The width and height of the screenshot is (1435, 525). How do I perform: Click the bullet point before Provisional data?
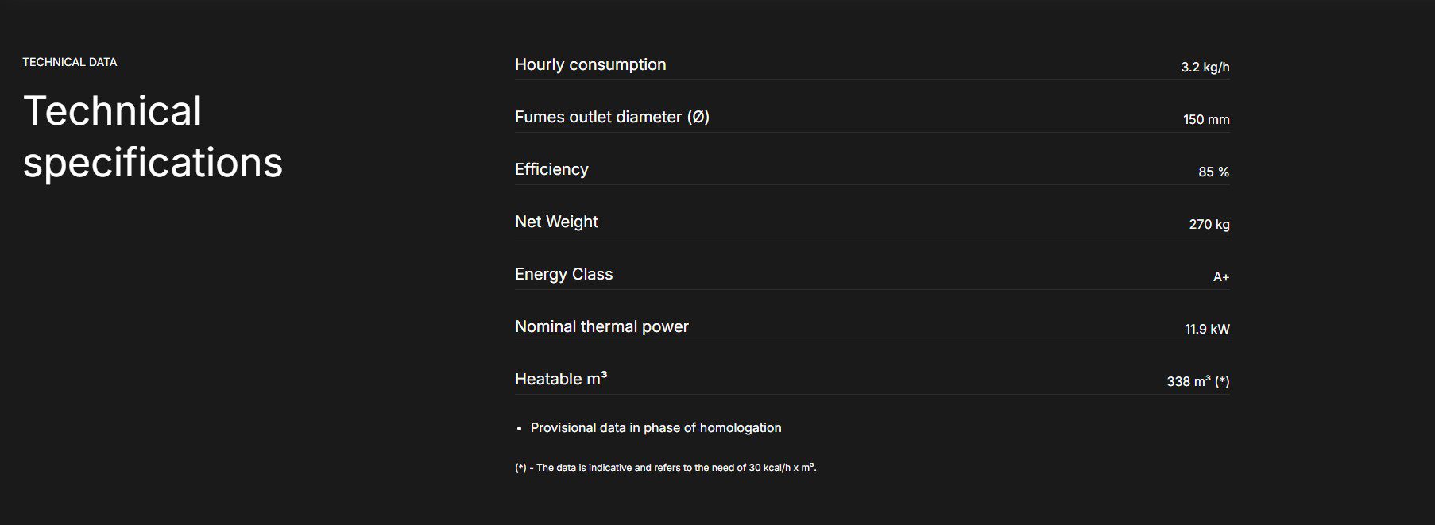pos(520,429)
